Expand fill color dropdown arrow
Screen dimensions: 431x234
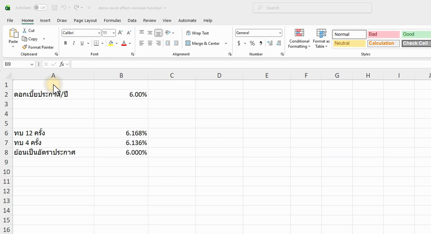pos(117,43)
